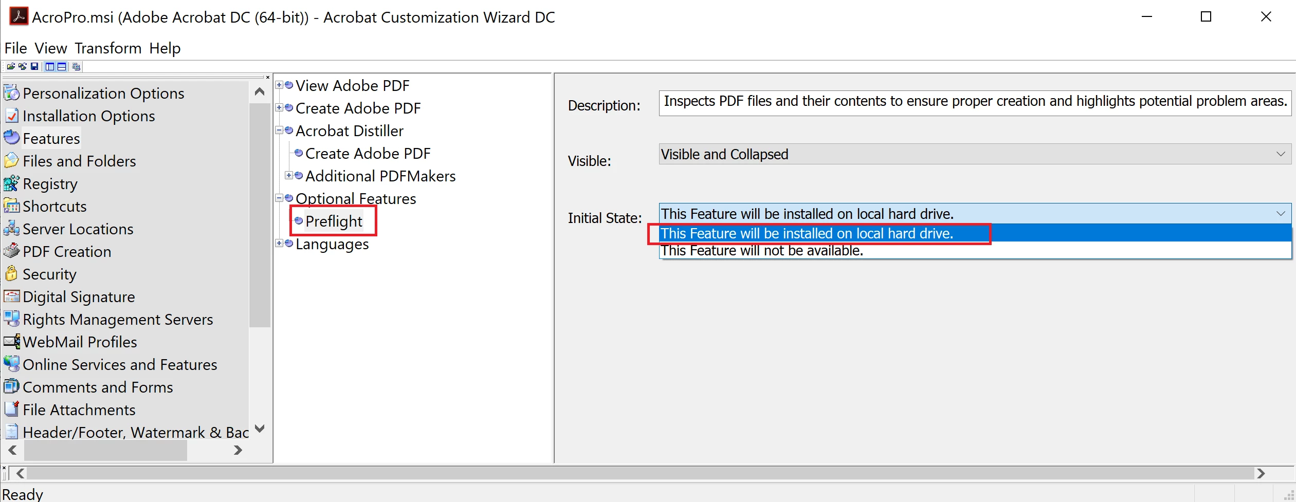Viewport: 1296px width, 502px height.
Task: Click the Load Transform folders toolbar icon
Action: [22, 66]
